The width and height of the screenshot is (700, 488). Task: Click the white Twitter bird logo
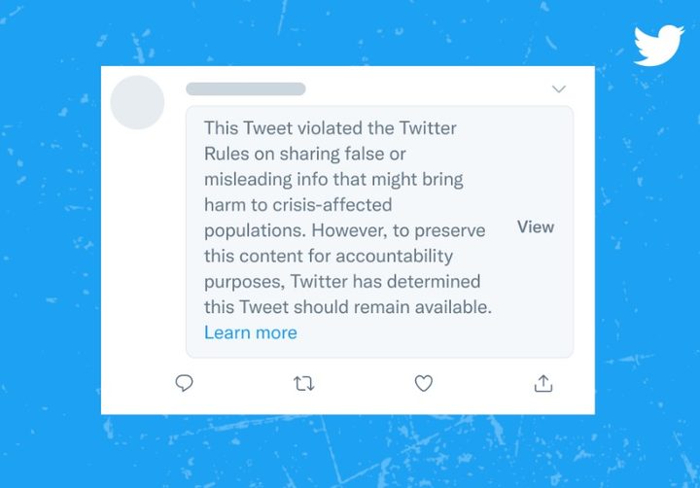(x=658, y=46)
